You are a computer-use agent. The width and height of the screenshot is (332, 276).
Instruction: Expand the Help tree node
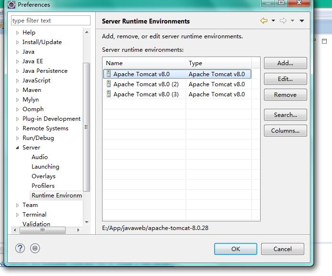tap(17, 33)
